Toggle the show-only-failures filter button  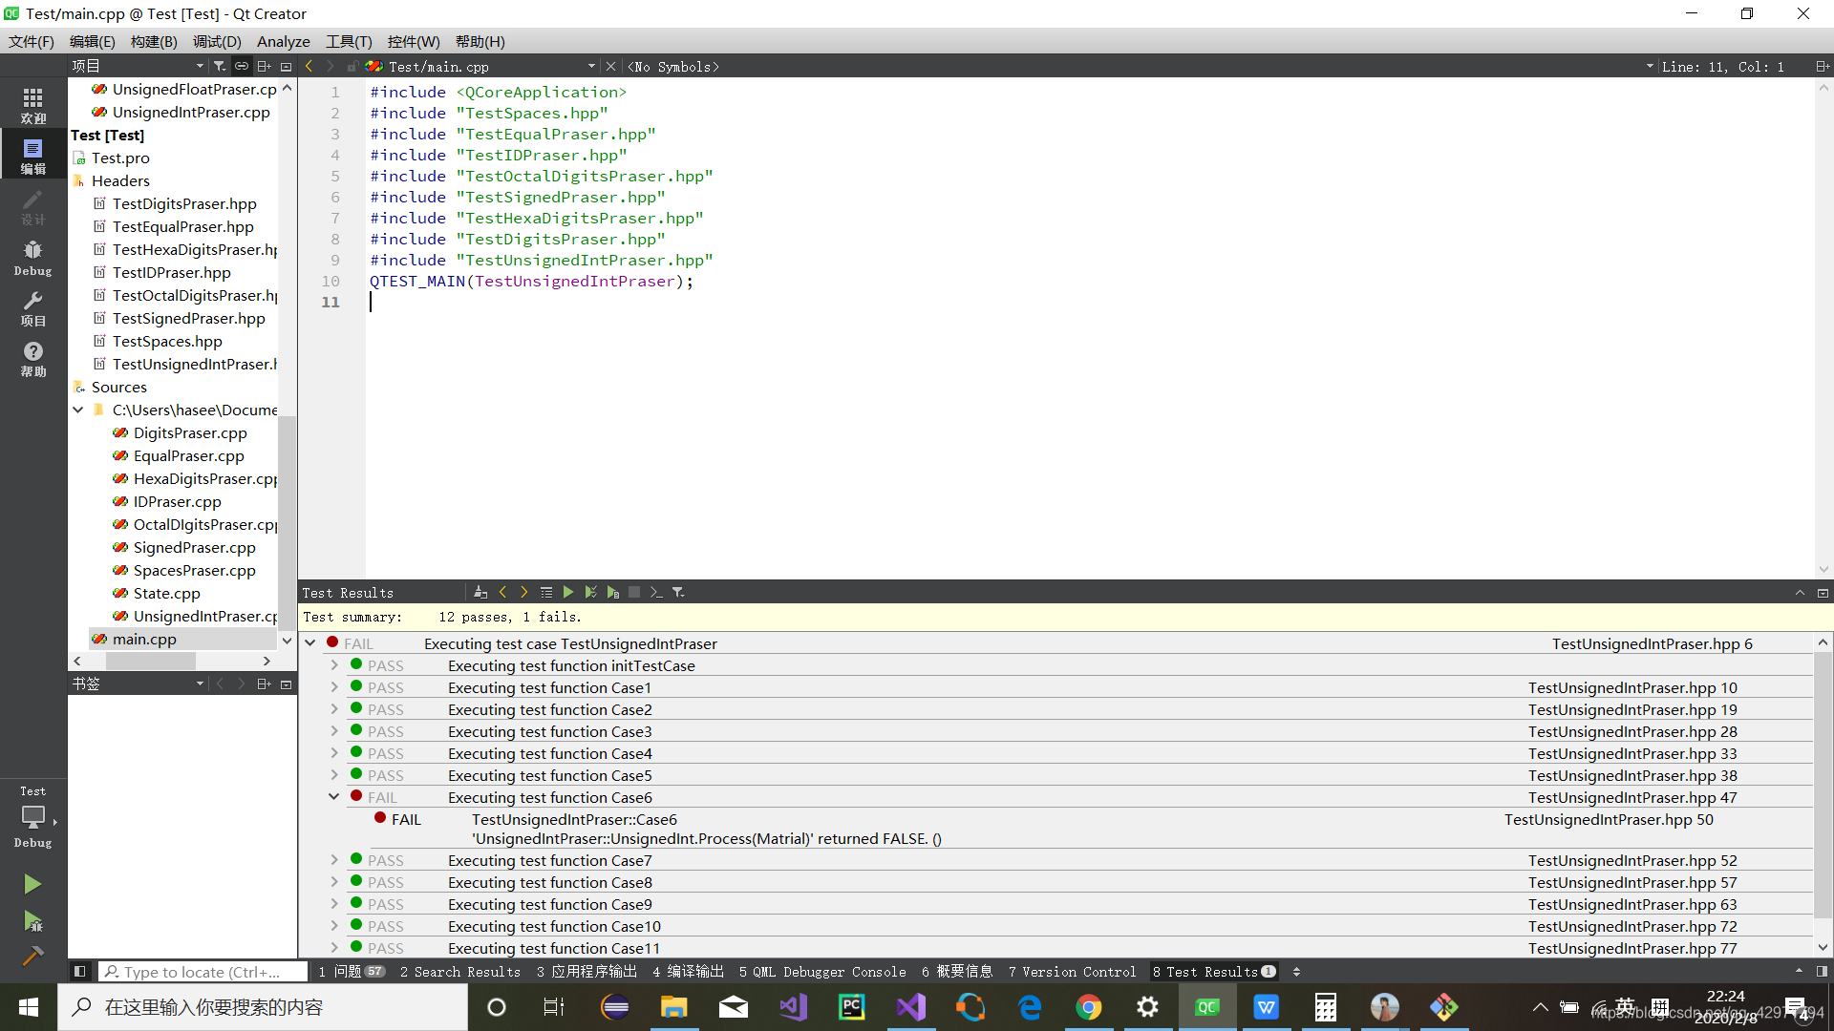(x=677, y=592)
